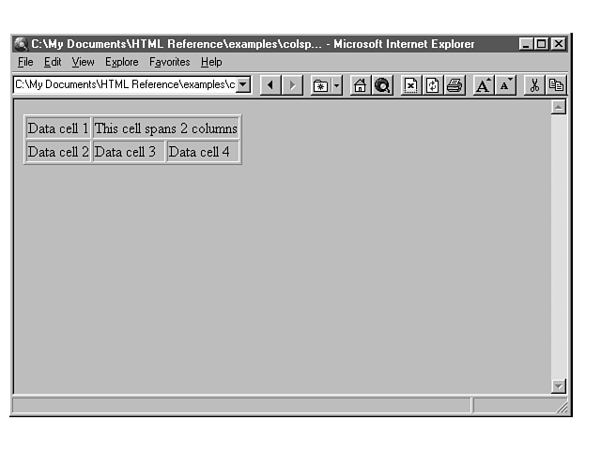This screenshot has width=601, height=450.
Task: Open the Explore menu
Action: tap(121, 62)
